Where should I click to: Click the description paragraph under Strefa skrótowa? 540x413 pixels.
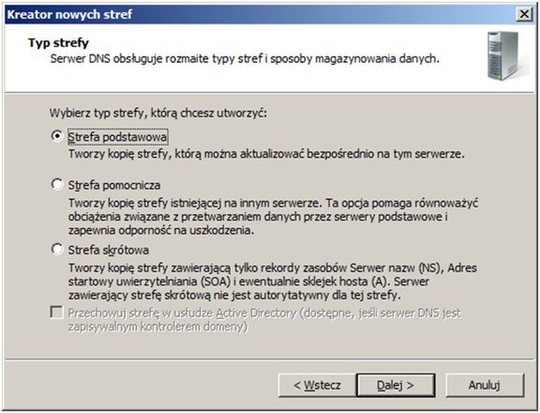(x=273, y=282)
